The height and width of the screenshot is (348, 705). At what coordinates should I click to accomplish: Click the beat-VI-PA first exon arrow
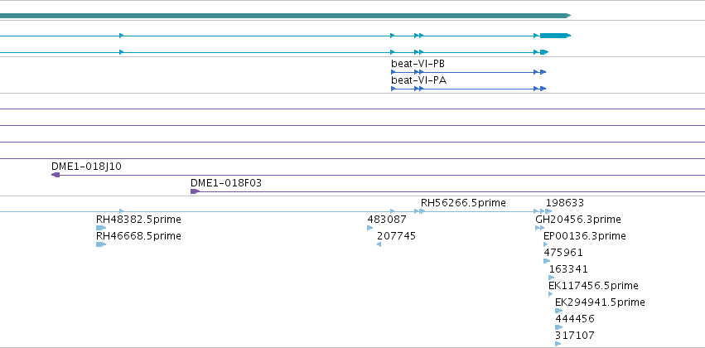[x=394, y=89]
